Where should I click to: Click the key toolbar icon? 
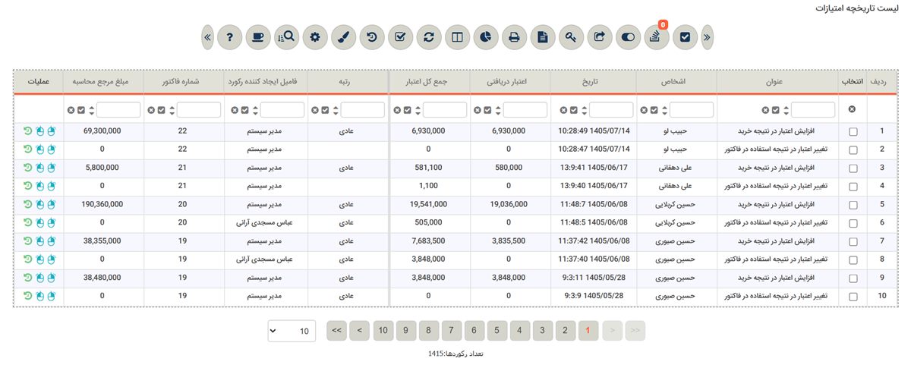[x=571, y=36]
